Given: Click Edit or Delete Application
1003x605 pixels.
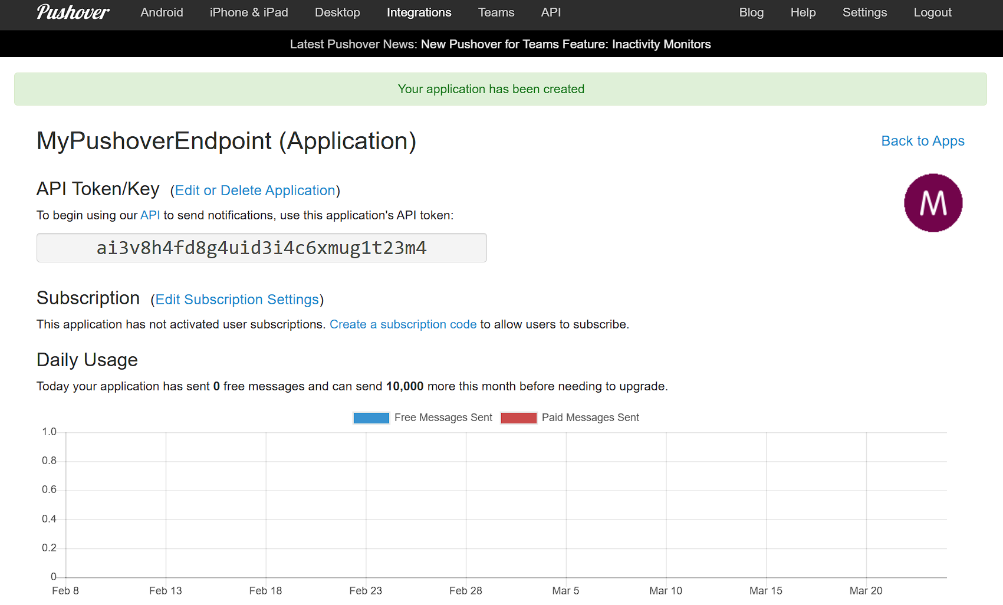Looking at the screenshot, I should pyautogui.click(x=255, y=190).
